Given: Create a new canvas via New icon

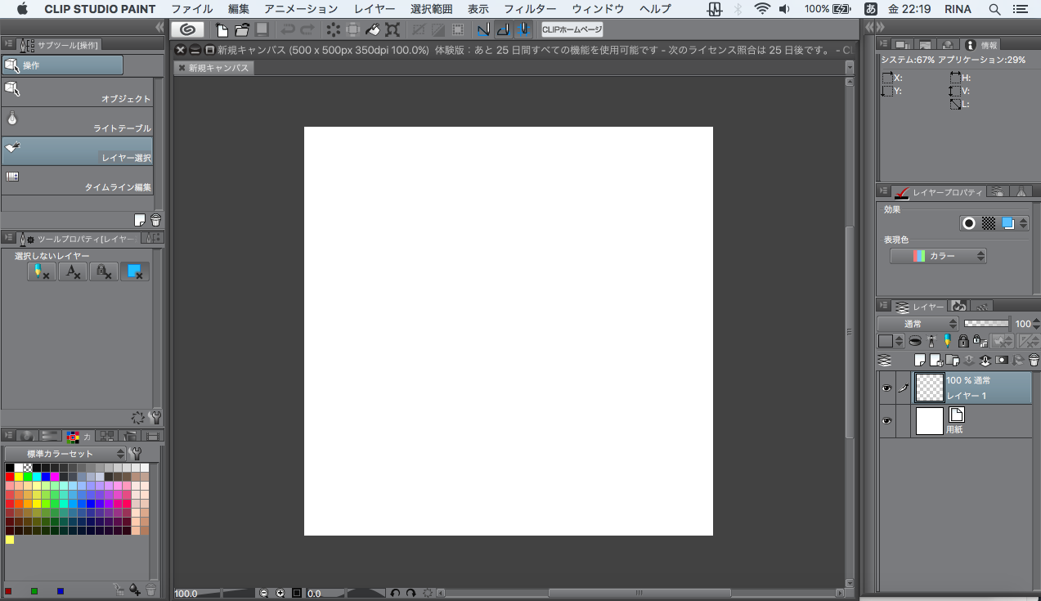Looking at the screenshot, I should point(222,29).
